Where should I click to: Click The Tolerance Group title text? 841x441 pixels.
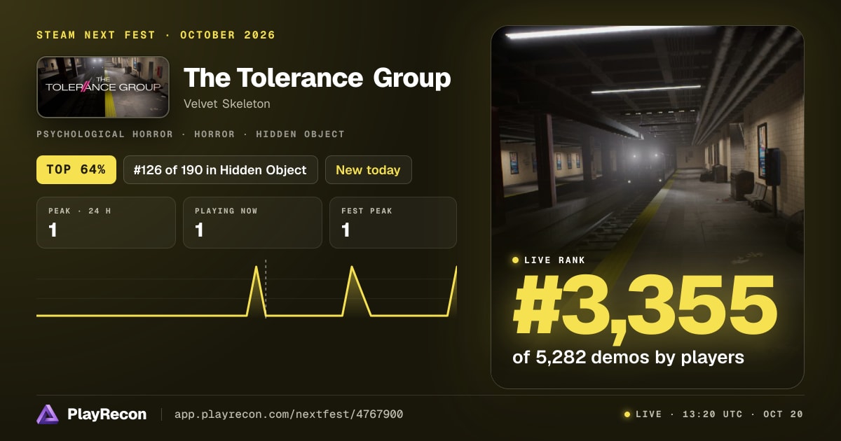[317, 78]
